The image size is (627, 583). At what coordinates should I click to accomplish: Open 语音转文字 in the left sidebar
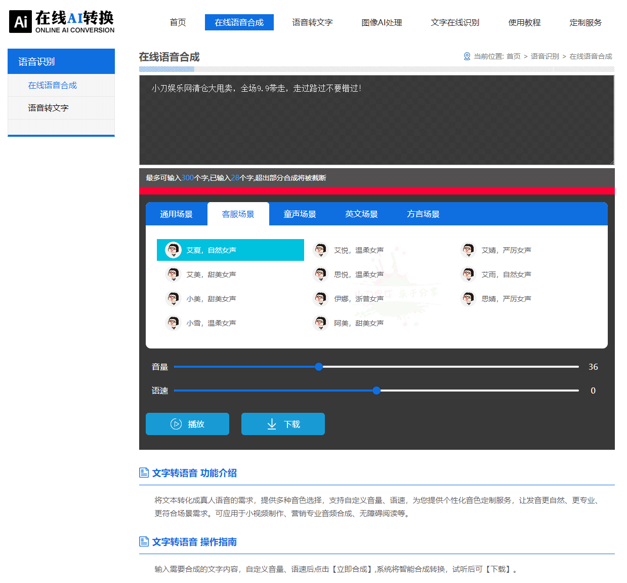(48, 108)
